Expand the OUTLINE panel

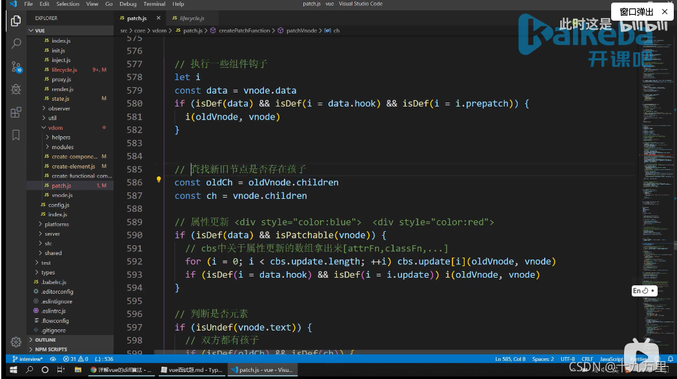[x=70, y=340]
